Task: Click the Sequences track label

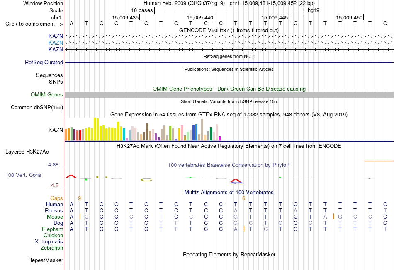Action: click(x=49, y=75)
